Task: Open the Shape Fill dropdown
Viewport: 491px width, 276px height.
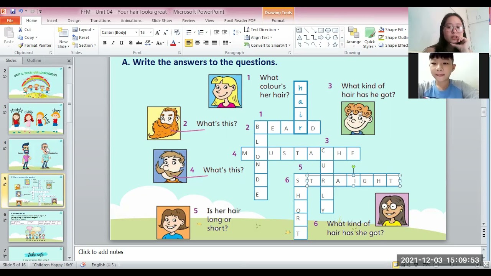Action: [392, 30]
